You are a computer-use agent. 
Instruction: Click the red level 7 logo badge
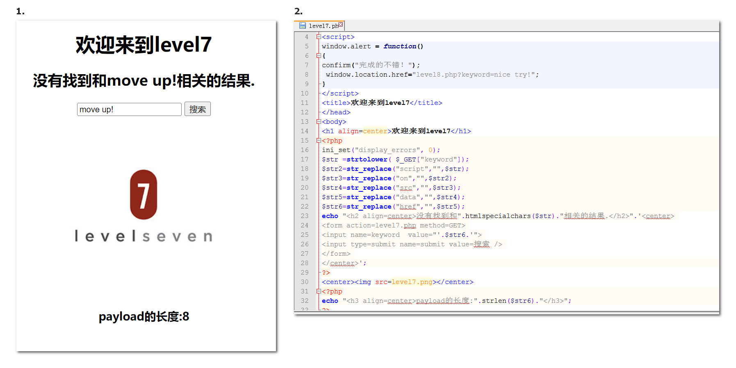pyautogui.click(x=144, y=195)
